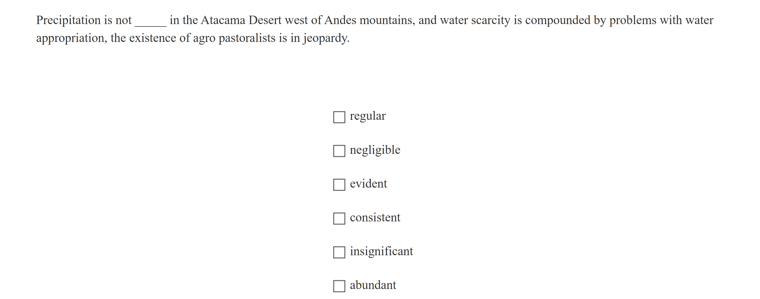Click the 'consistent' answer label

click(x=375, y=218)
